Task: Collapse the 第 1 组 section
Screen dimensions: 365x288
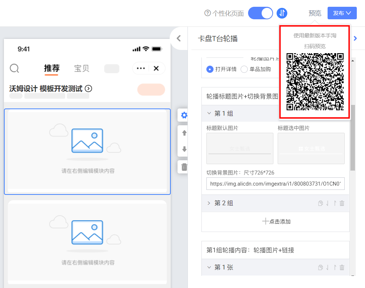Action: tap(209, 113)
